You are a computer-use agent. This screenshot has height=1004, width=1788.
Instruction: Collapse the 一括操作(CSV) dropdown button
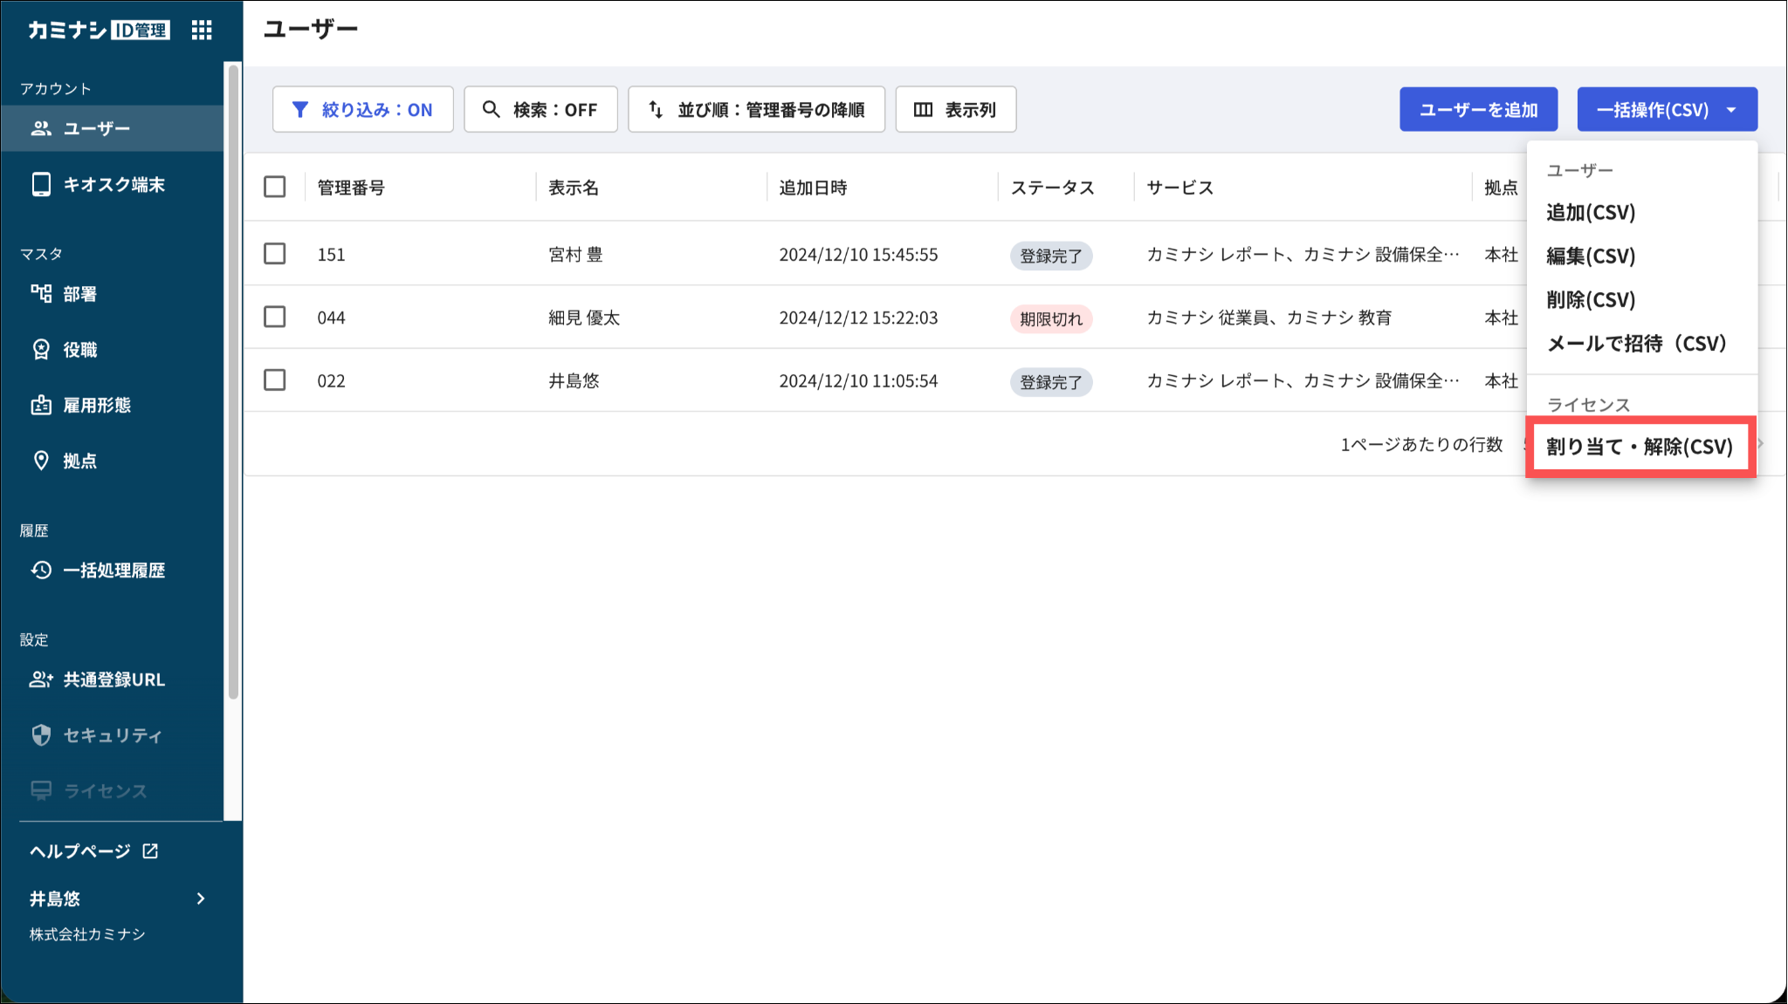click(x=1667, y=110)
